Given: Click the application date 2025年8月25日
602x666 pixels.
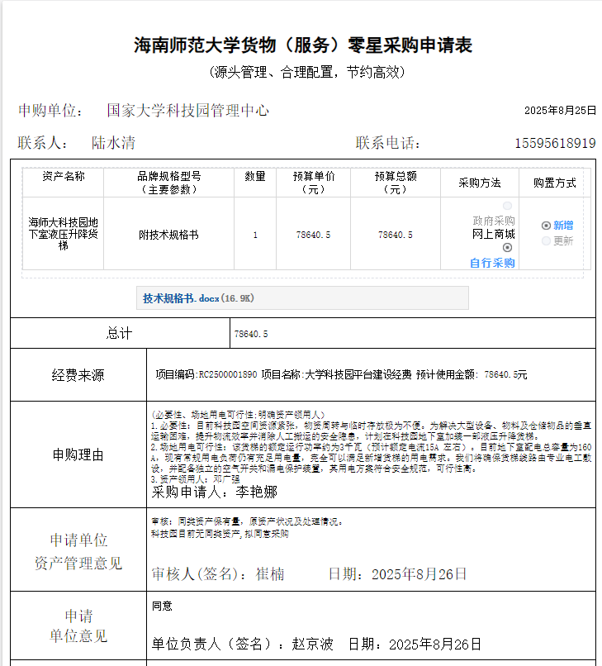Looking at the screenshot, I should pos(559,111).
